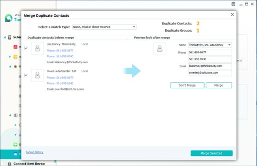Open the green SMS icon in sidebar
Screen dimensions: 257x166
pyautogui.click(x=15, y=145)
